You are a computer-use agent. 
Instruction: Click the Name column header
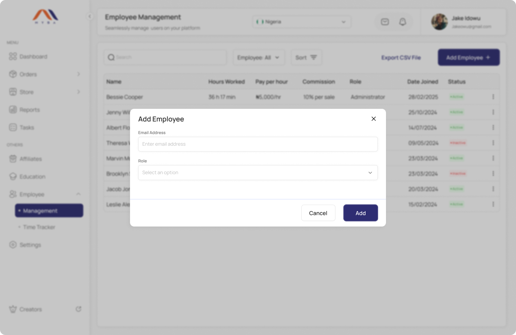coord(114,82)
